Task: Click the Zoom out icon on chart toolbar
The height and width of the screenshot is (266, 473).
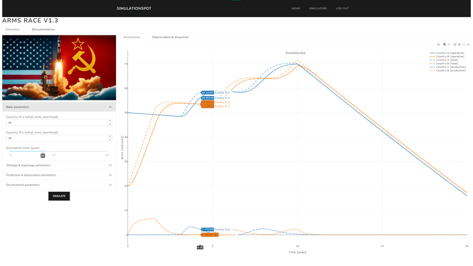Action: [459, 44]
